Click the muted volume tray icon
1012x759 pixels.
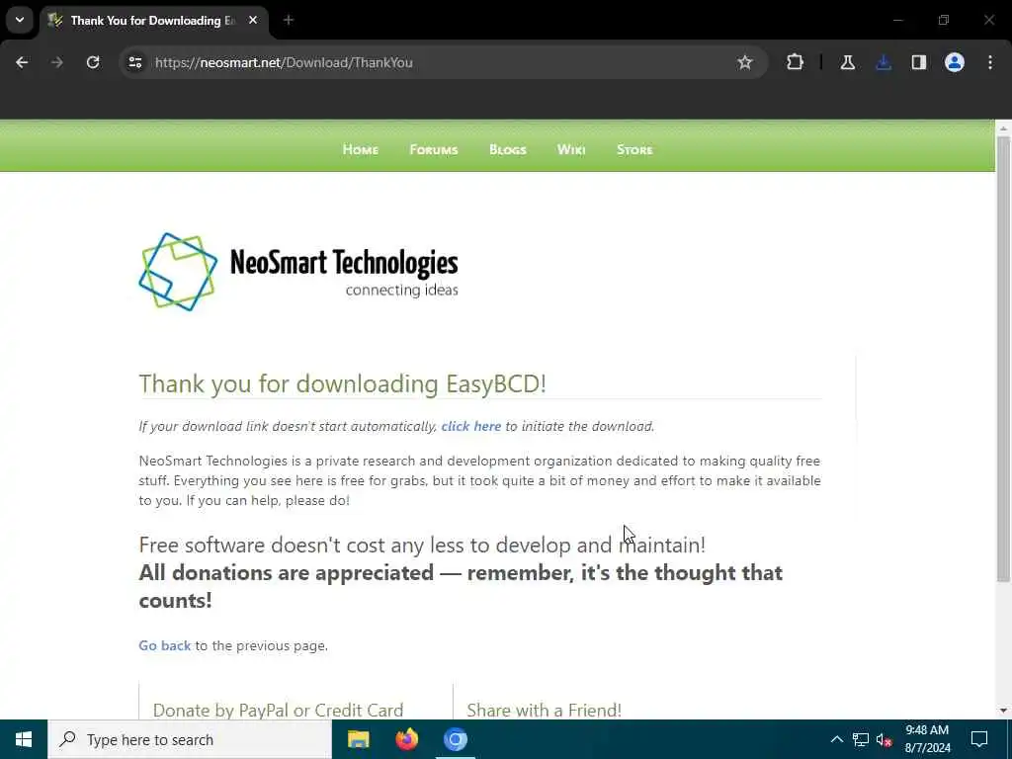885,740
